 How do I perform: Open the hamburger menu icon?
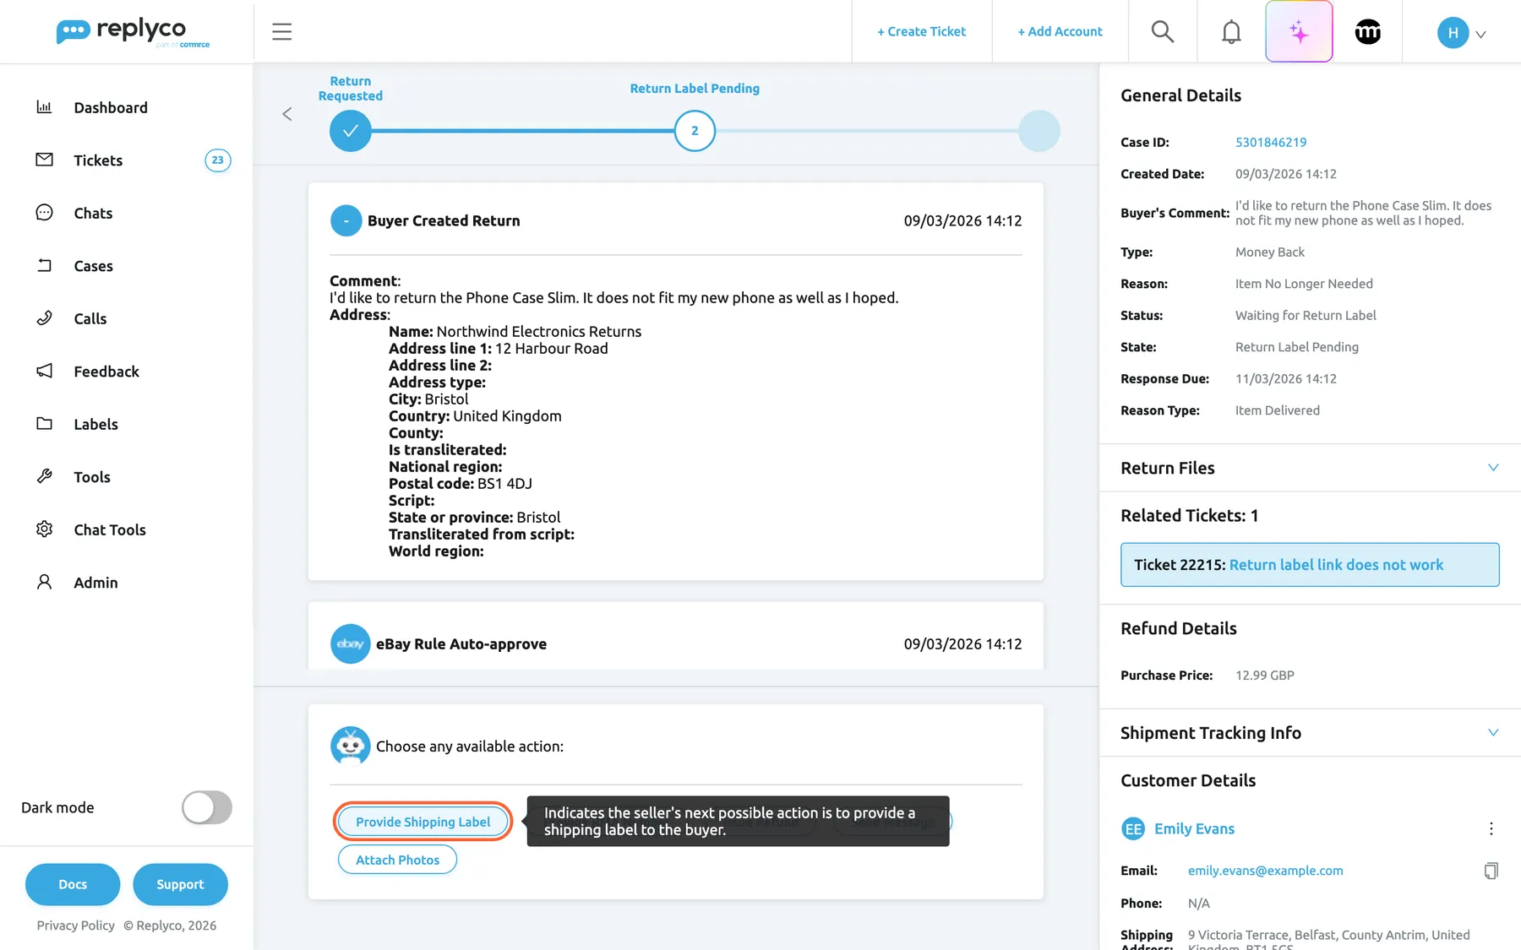pos(282,32)
